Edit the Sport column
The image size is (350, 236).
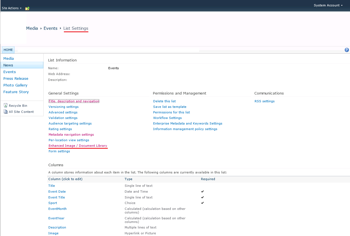click(x=53, y=203)
